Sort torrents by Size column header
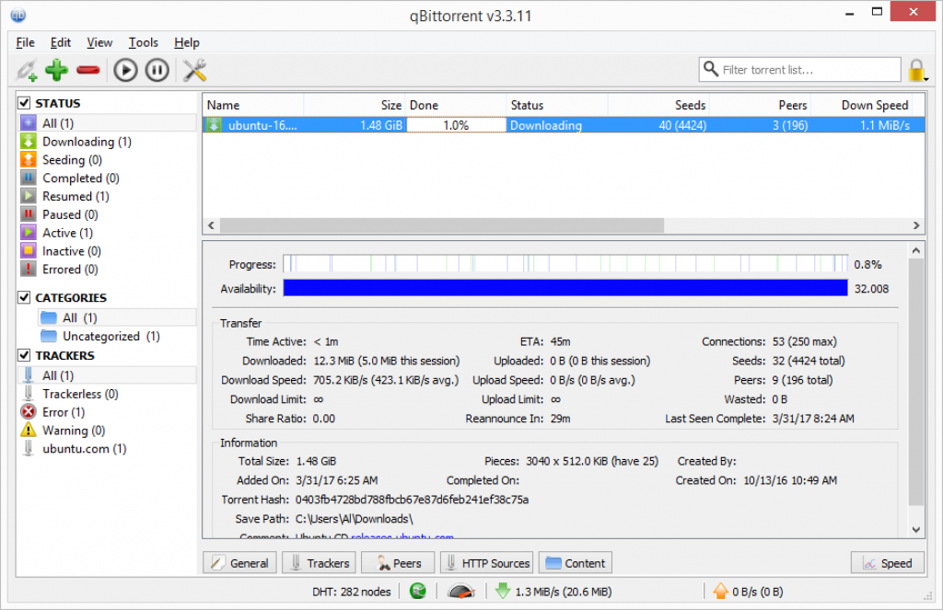Viewport: 943px width, 610px height. point(355,105)
